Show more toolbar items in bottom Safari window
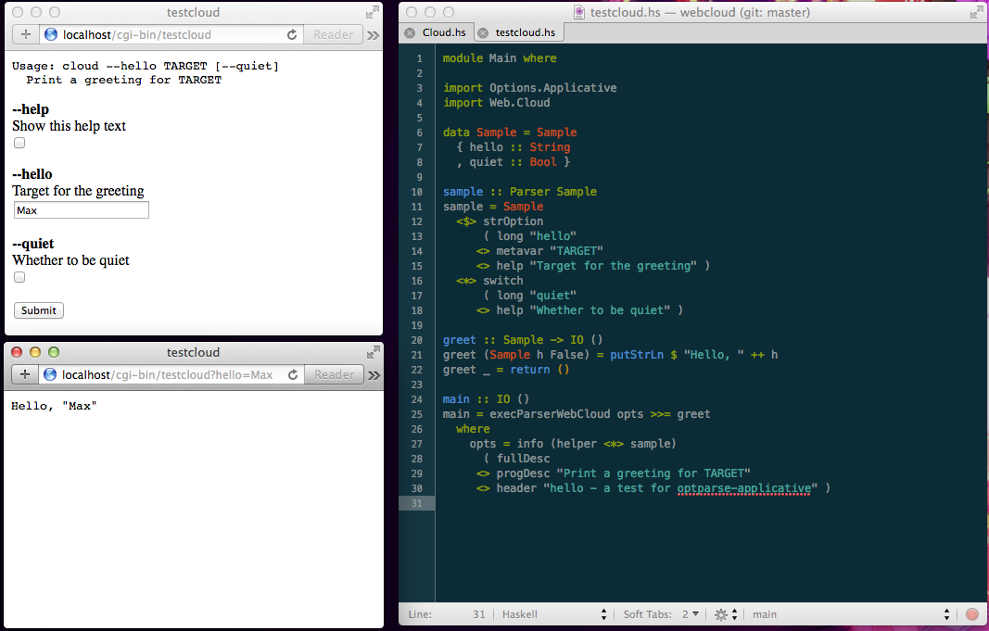Image resolution: width=989 pixels, height=631 pixels. pyautogui.click(x=374, y=375)
